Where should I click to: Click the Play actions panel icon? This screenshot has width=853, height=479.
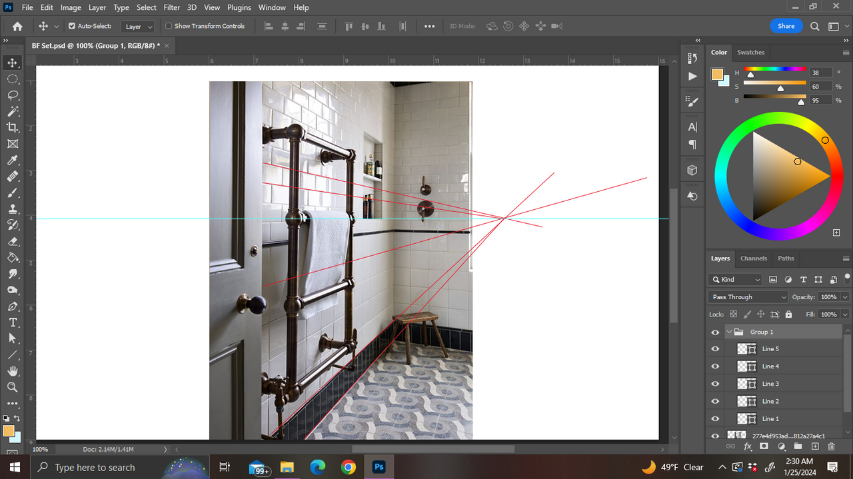[692, 77]
